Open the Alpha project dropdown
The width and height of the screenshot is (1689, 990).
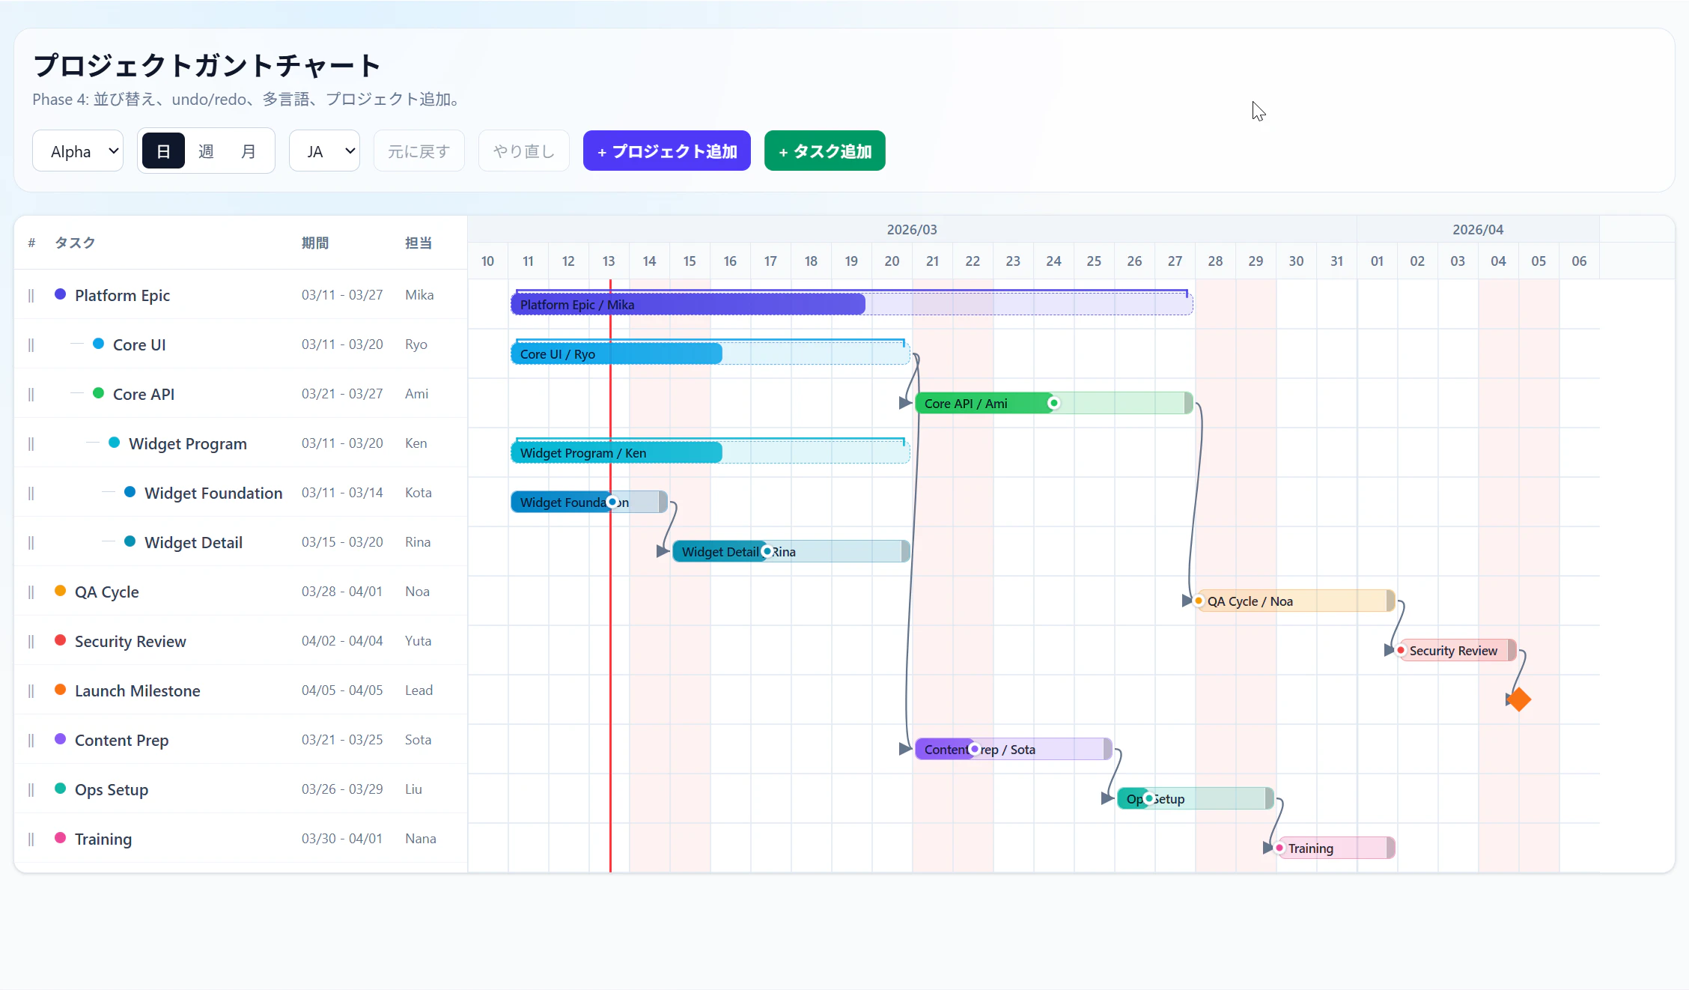[x=78, y=151]
